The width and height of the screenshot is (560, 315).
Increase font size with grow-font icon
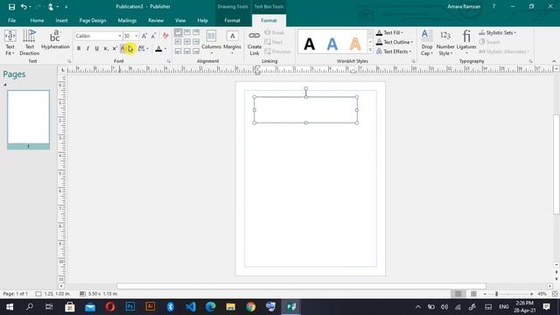pos(143,36)
